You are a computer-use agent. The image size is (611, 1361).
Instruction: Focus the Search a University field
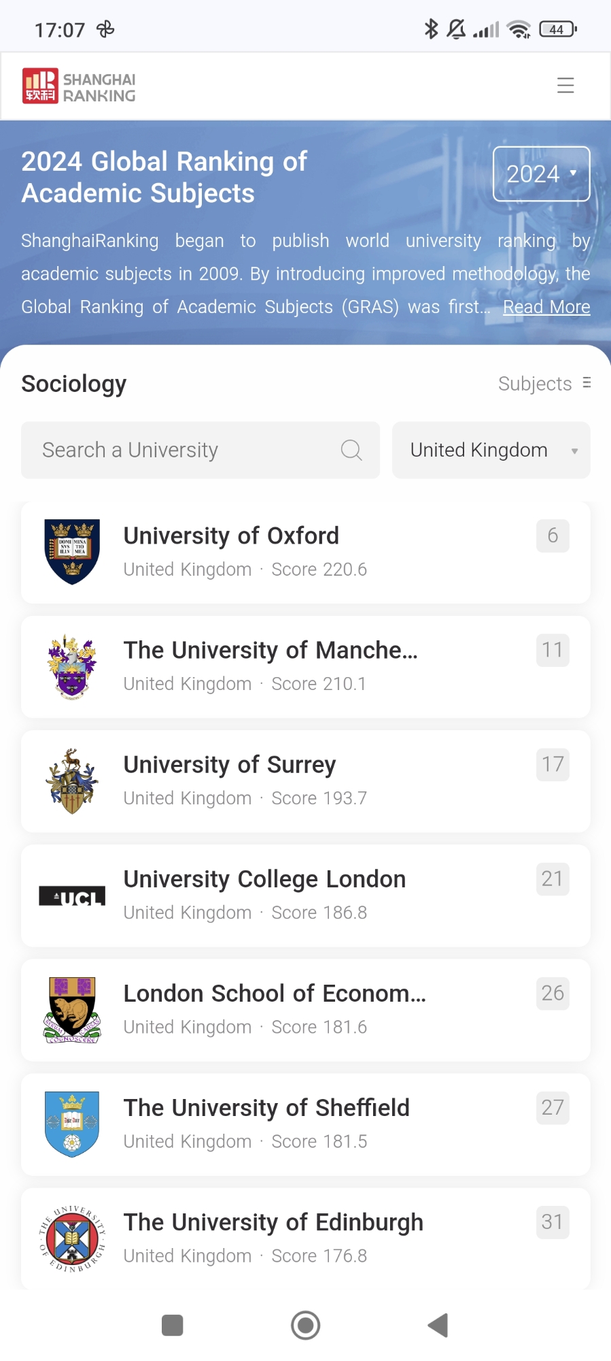(184, 450)
